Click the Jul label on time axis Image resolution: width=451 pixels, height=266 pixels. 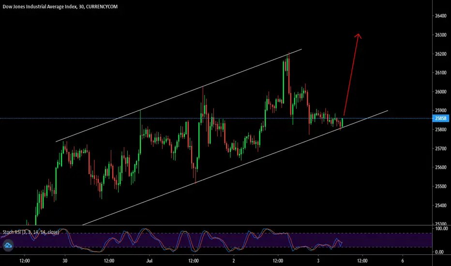(149, 261)
